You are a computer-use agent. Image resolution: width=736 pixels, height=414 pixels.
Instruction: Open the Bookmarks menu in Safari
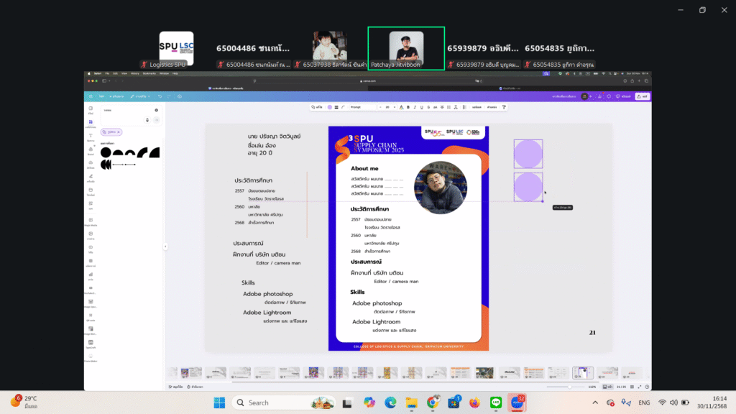149,73
